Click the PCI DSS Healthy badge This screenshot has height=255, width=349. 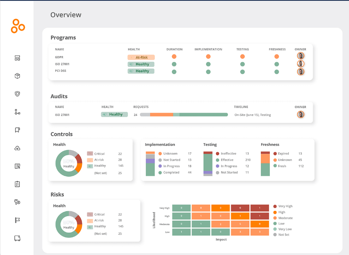141,71
